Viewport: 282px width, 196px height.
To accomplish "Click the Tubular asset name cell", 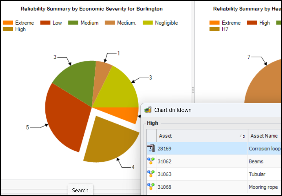I will coord(265,174).
